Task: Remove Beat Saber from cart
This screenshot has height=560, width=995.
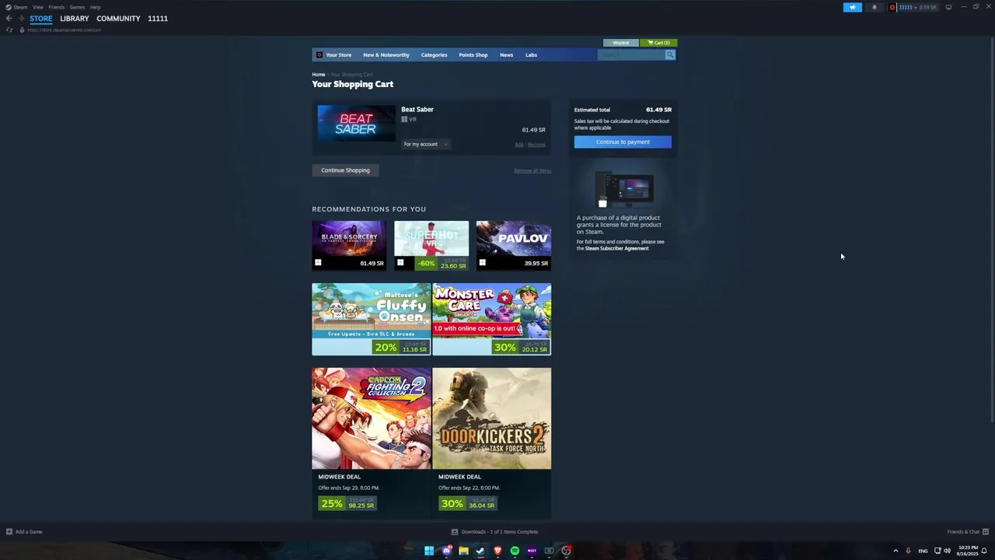Action: [536, 145]
